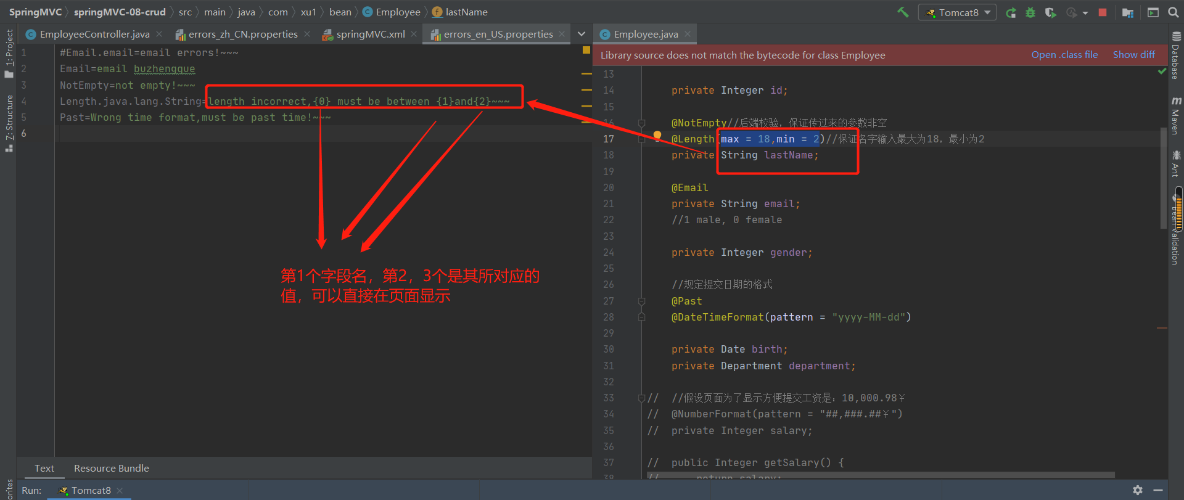1184x500 pixels.
Task: Click the green Rerun Tomcat8 icon
Action: tap(1011, 12)
